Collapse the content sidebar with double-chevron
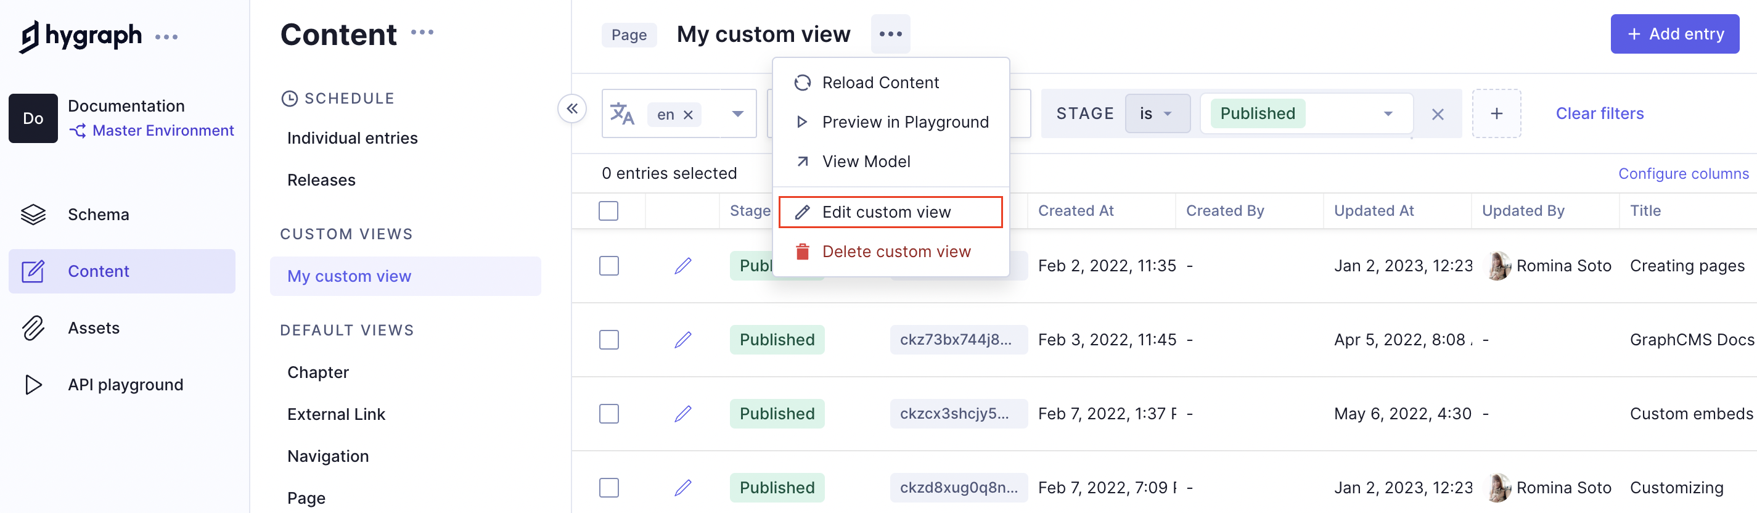The image size is (1757, 513). click(571, 109)
